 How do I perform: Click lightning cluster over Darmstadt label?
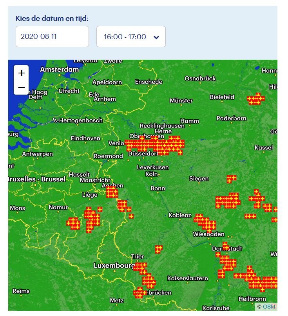pos(226,246)
